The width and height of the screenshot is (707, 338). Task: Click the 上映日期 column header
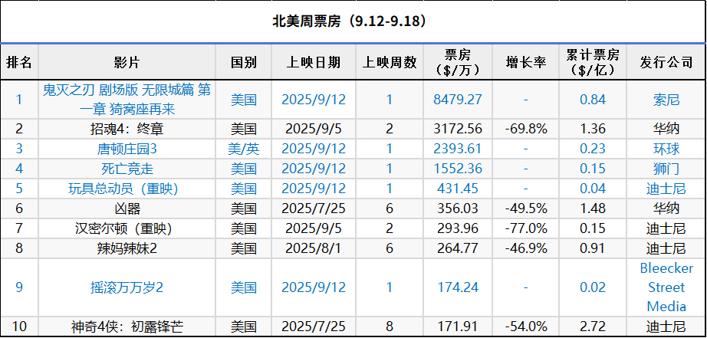(x=314, y=62)
